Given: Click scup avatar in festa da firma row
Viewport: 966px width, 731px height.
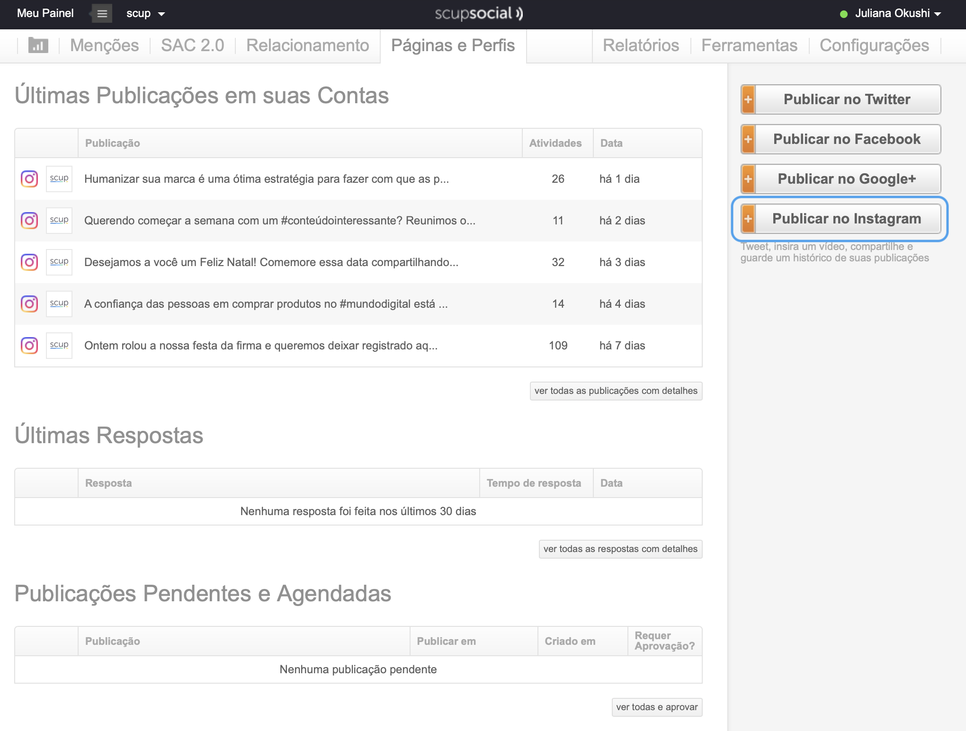Looking at the screenshot, I should (x=59, y=346).
